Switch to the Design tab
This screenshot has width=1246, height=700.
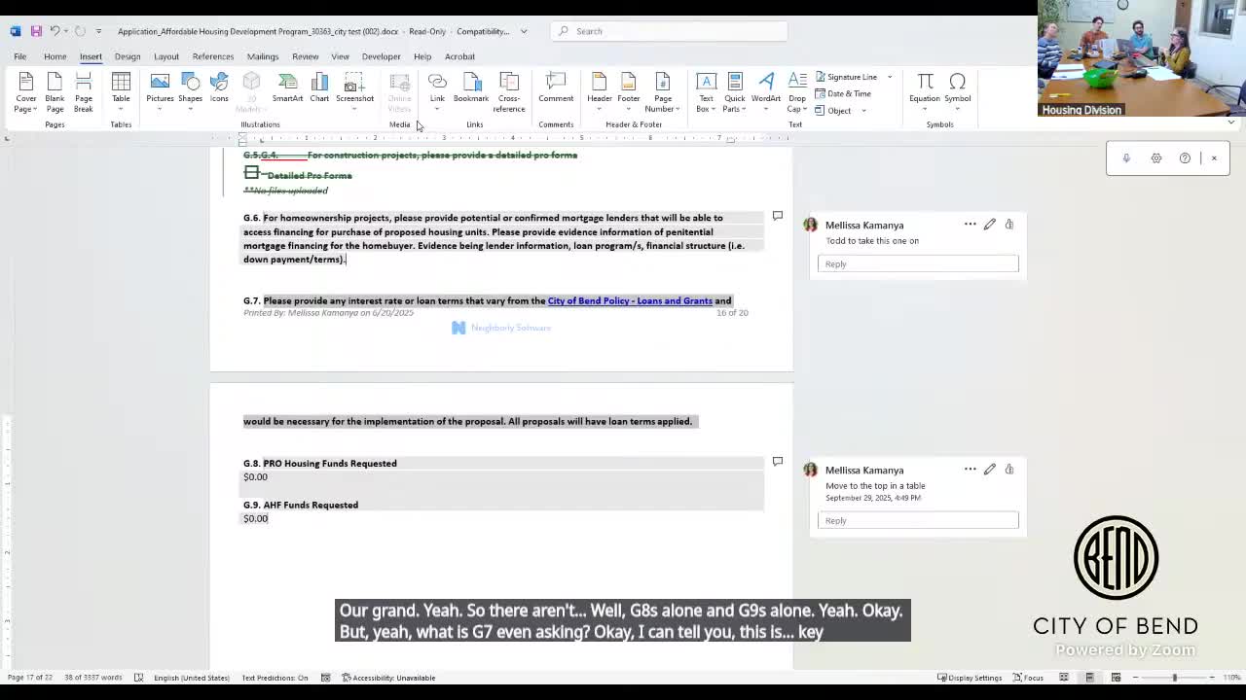pyautogui.click(x=128, y=56)
